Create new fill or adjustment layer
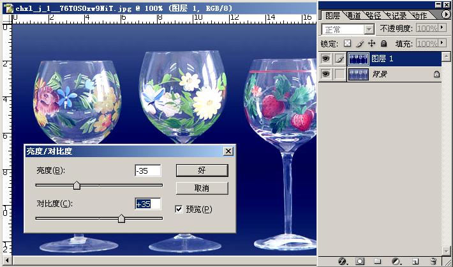453x267 pixels. [396, 261]
